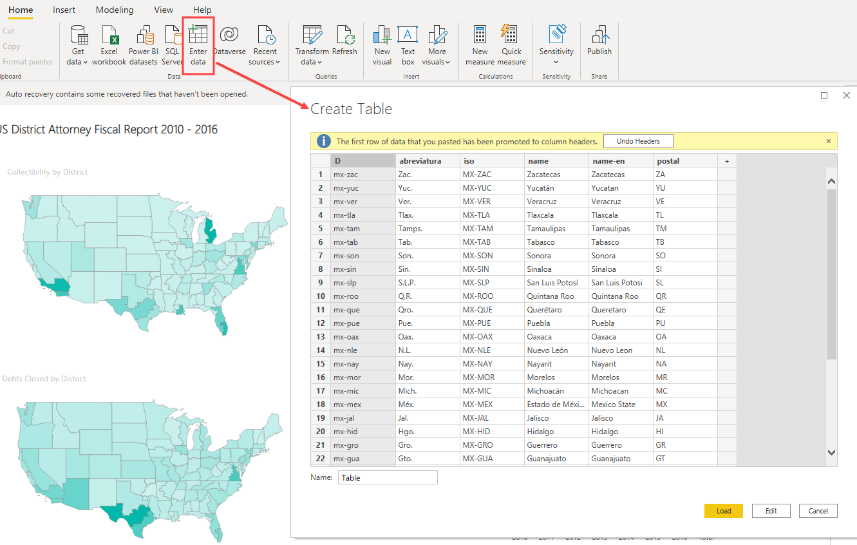Screen dimensions: 857x545
Task: Select the abreviatura column header
Action: coord(428,160)
